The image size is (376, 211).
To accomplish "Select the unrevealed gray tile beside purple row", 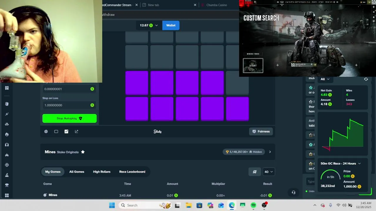I will click(x=237, y=83).
